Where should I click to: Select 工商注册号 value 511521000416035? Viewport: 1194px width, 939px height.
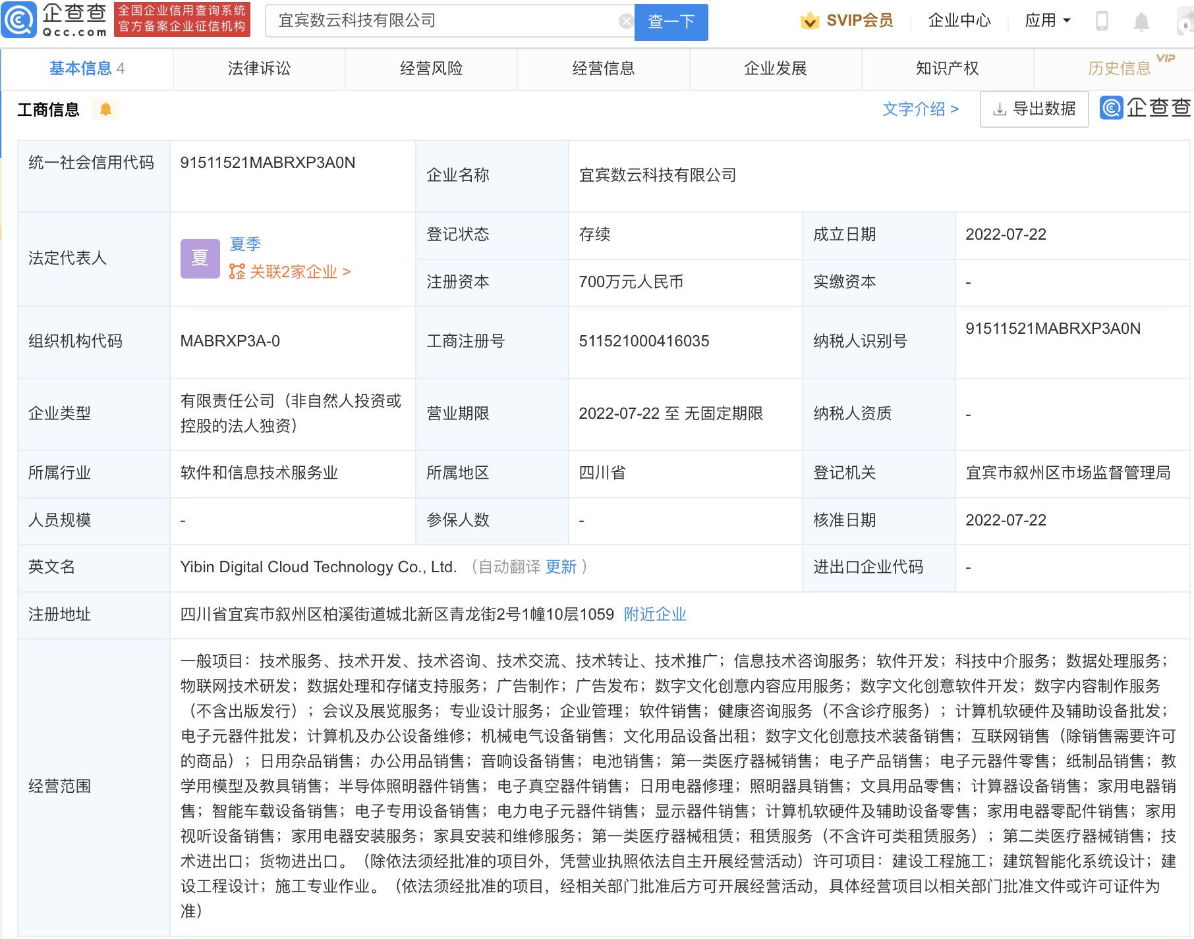[644, 341]
